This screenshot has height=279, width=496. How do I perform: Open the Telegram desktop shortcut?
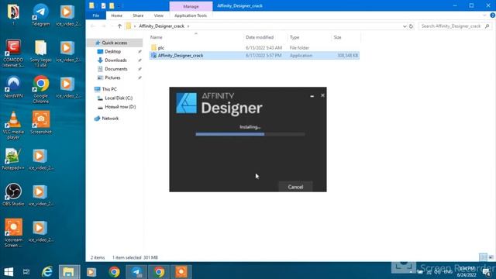click(40, 14)
